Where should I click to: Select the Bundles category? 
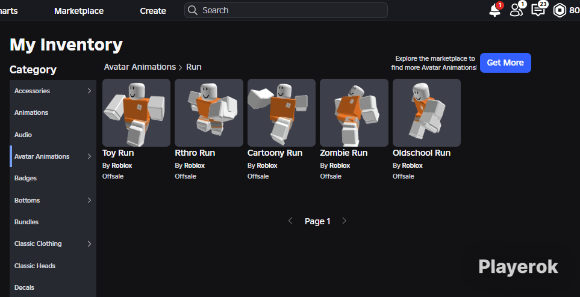pos(53,222)
